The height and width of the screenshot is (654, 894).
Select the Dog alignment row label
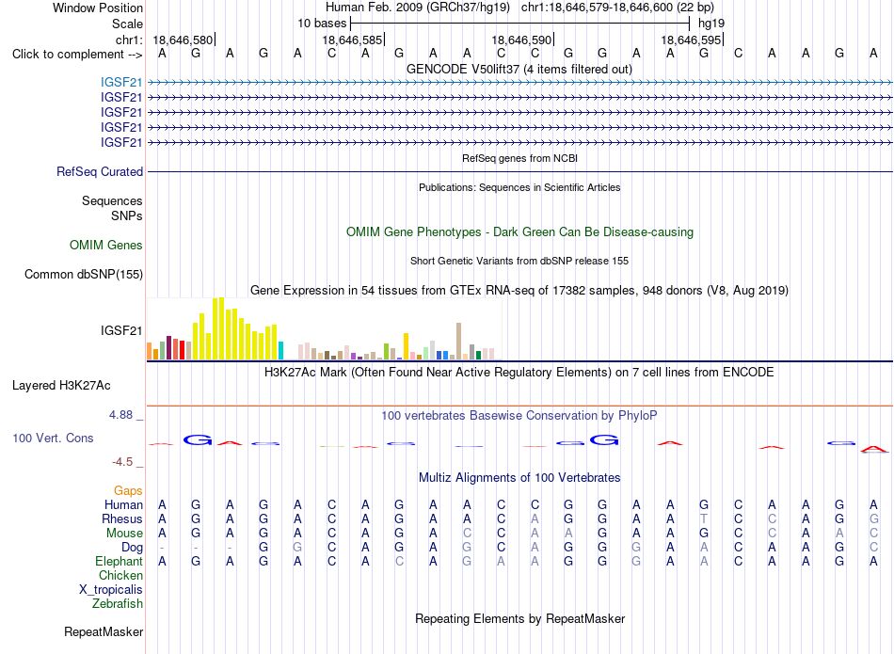133,548
